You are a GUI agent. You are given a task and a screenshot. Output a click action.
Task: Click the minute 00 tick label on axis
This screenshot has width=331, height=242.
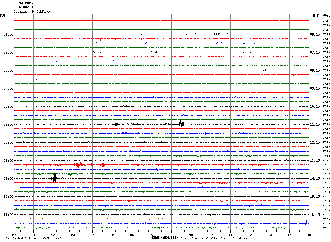[14, 235]
